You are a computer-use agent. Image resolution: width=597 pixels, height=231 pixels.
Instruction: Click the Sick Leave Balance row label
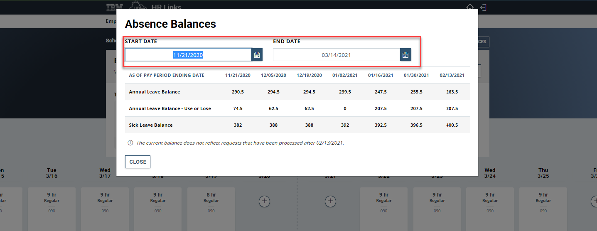point(151,125)
